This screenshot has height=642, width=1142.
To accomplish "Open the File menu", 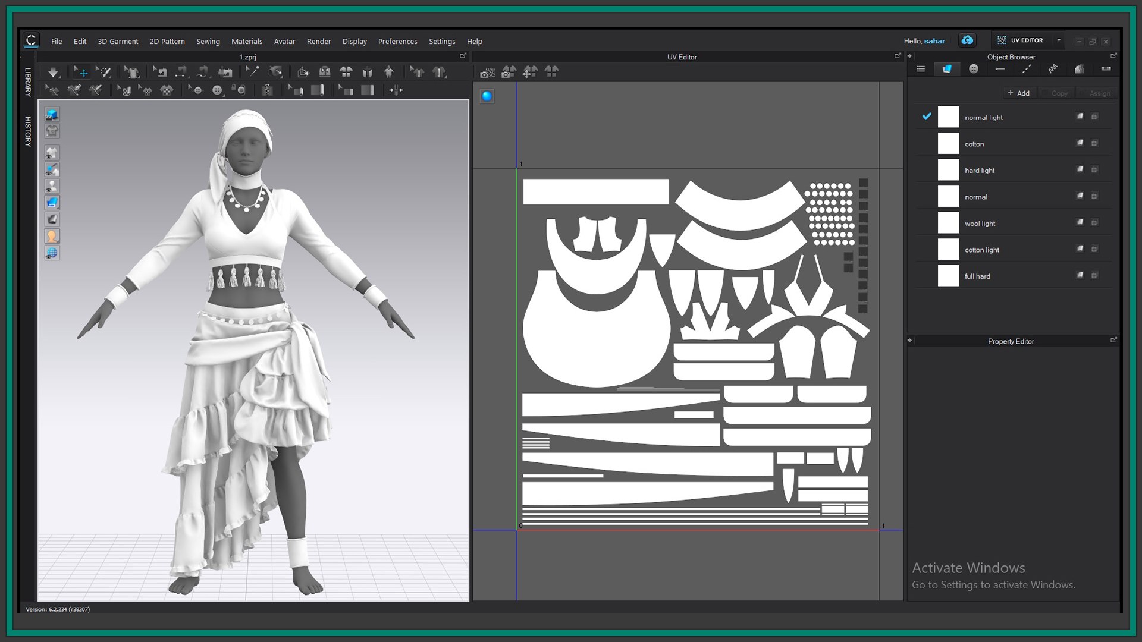I will click(57, 41).
